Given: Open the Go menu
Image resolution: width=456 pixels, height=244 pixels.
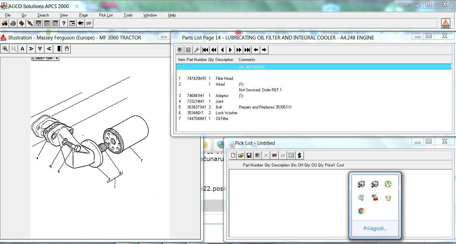Looking at the screenshot, I should (x=24, y=15).
